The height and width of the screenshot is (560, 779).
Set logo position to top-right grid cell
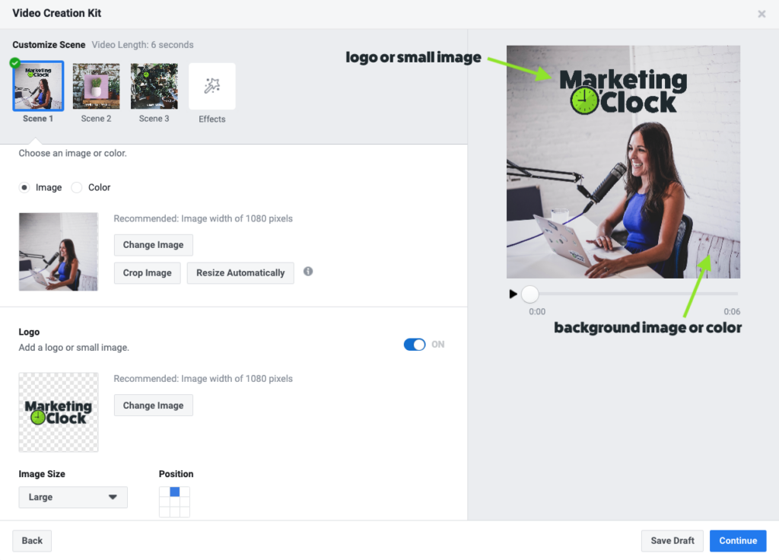[x=185, y=492]
